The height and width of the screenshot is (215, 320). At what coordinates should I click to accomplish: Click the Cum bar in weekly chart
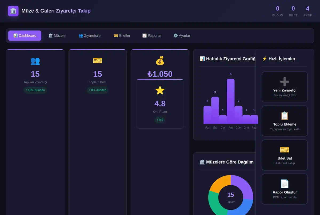[238, 115]
